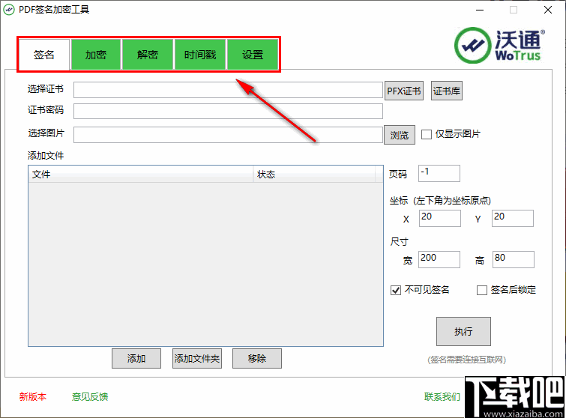Minimize the PDF签名加密工具 window

pos(480,10)
